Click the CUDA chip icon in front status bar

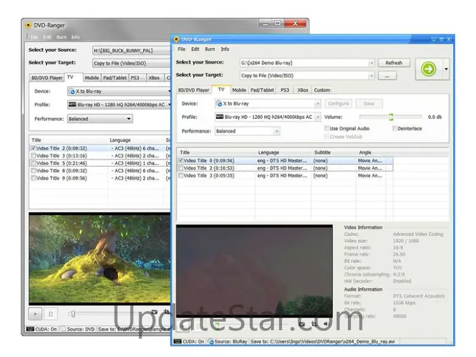(178, 342)
